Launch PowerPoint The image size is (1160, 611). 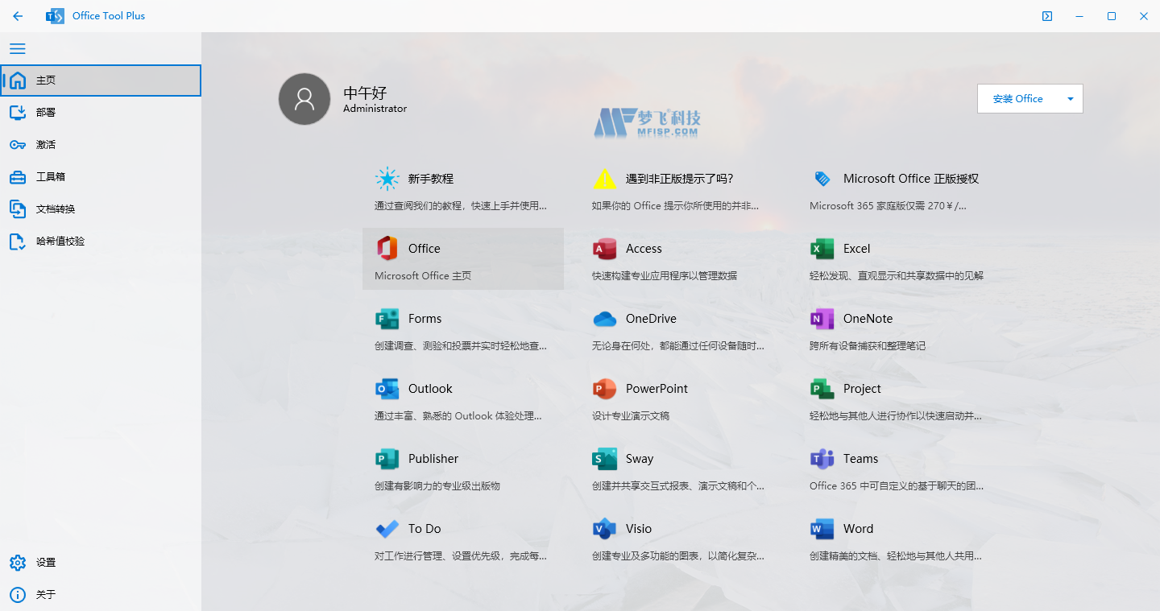pos(656,388)
